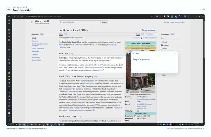The image size is (211, 137).
Task: Select the Small text size option
Action: [162, 42]
